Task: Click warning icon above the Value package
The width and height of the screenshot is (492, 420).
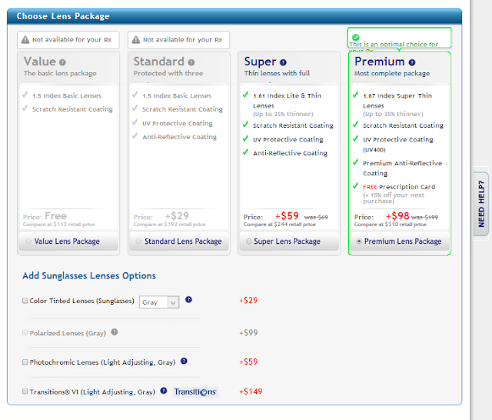Action: (25, 40)
